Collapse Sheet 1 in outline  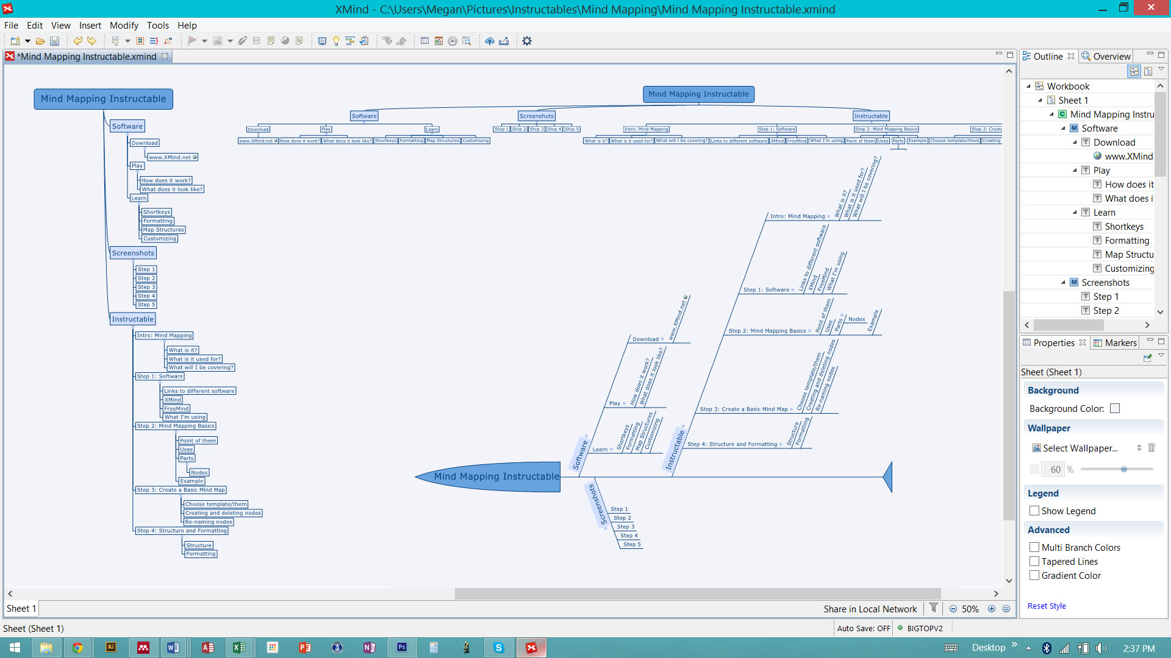pos(1040,101)
